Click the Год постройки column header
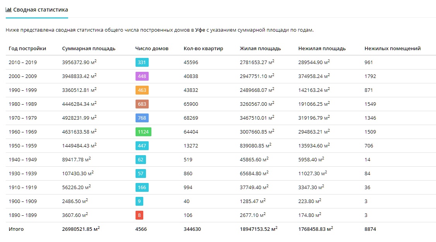 [x=27, y=49]
